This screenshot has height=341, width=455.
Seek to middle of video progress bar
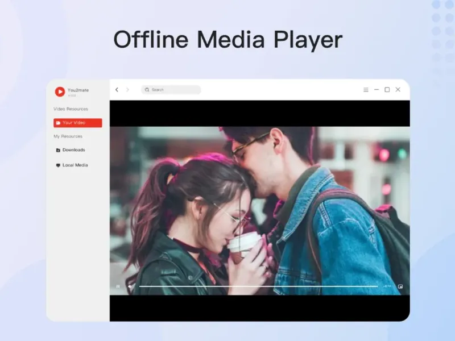(x=258, y=286)
